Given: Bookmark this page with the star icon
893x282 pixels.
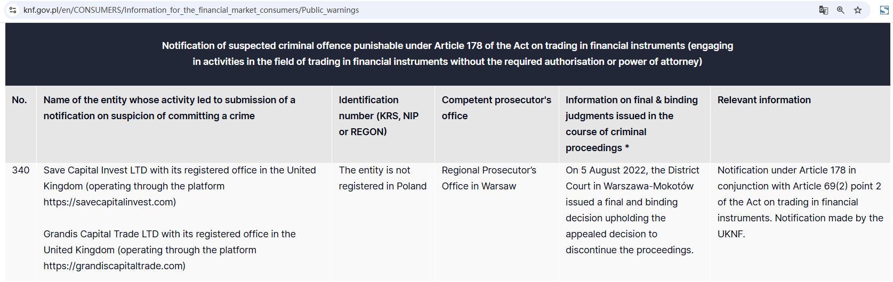Looking at the screenshot, I should (x=858, y=10).
